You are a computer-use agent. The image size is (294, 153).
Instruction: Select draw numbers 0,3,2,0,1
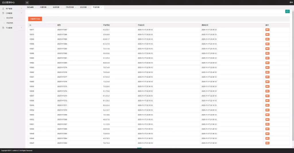pos(106,30)
